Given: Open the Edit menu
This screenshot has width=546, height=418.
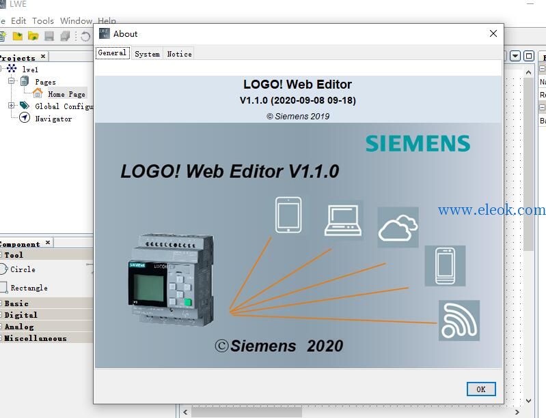Looking at the screenshot, I should point(18,21).
